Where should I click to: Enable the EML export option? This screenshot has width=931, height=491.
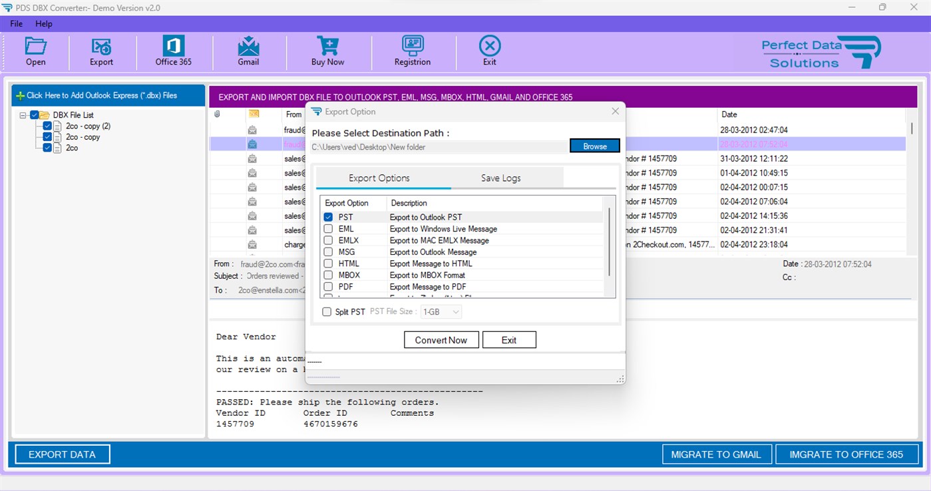click(328, 228)
